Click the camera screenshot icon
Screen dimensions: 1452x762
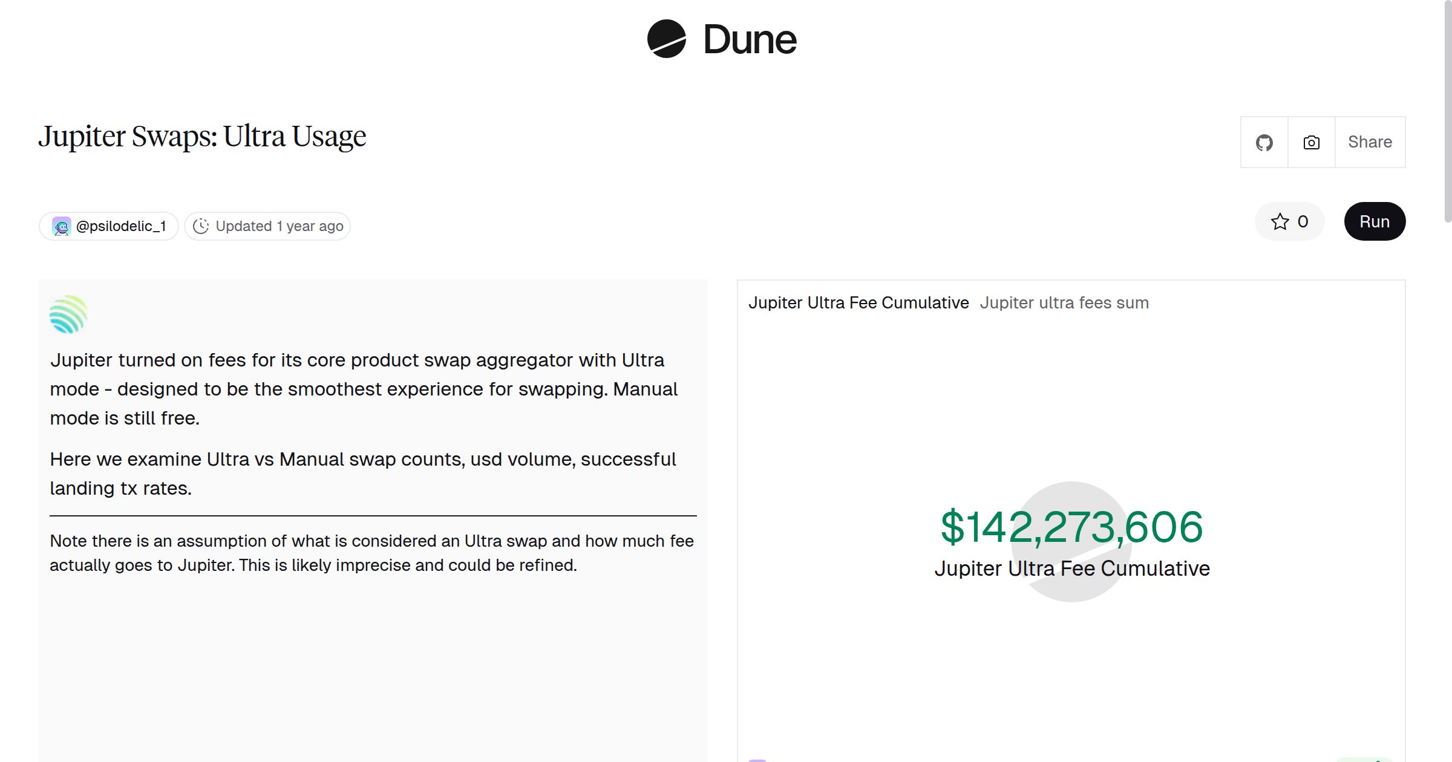pyautogui.click(x=1311, y=143)
